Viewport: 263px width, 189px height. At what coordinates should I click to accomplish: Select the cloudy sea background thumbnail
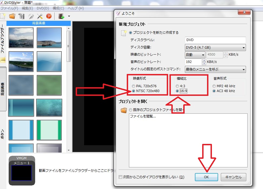point(21,38)
